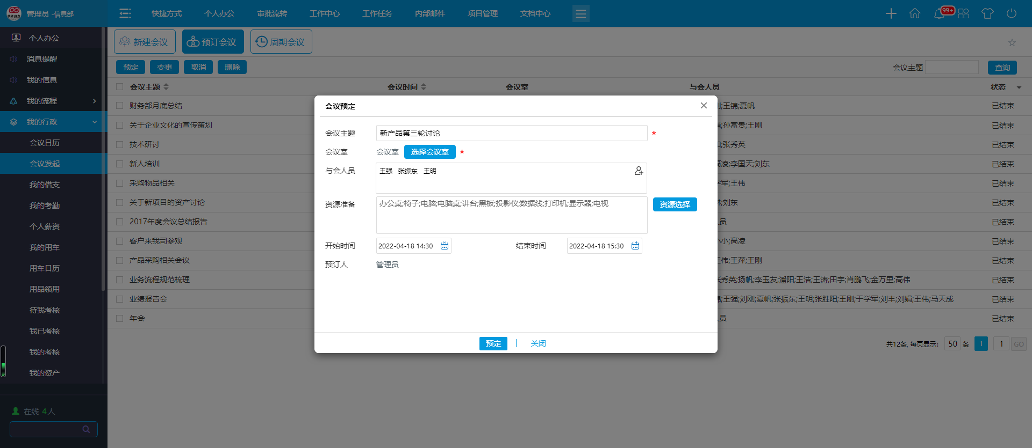Open the start time calendar picker

pyautogui.click(x=445, y=246)
